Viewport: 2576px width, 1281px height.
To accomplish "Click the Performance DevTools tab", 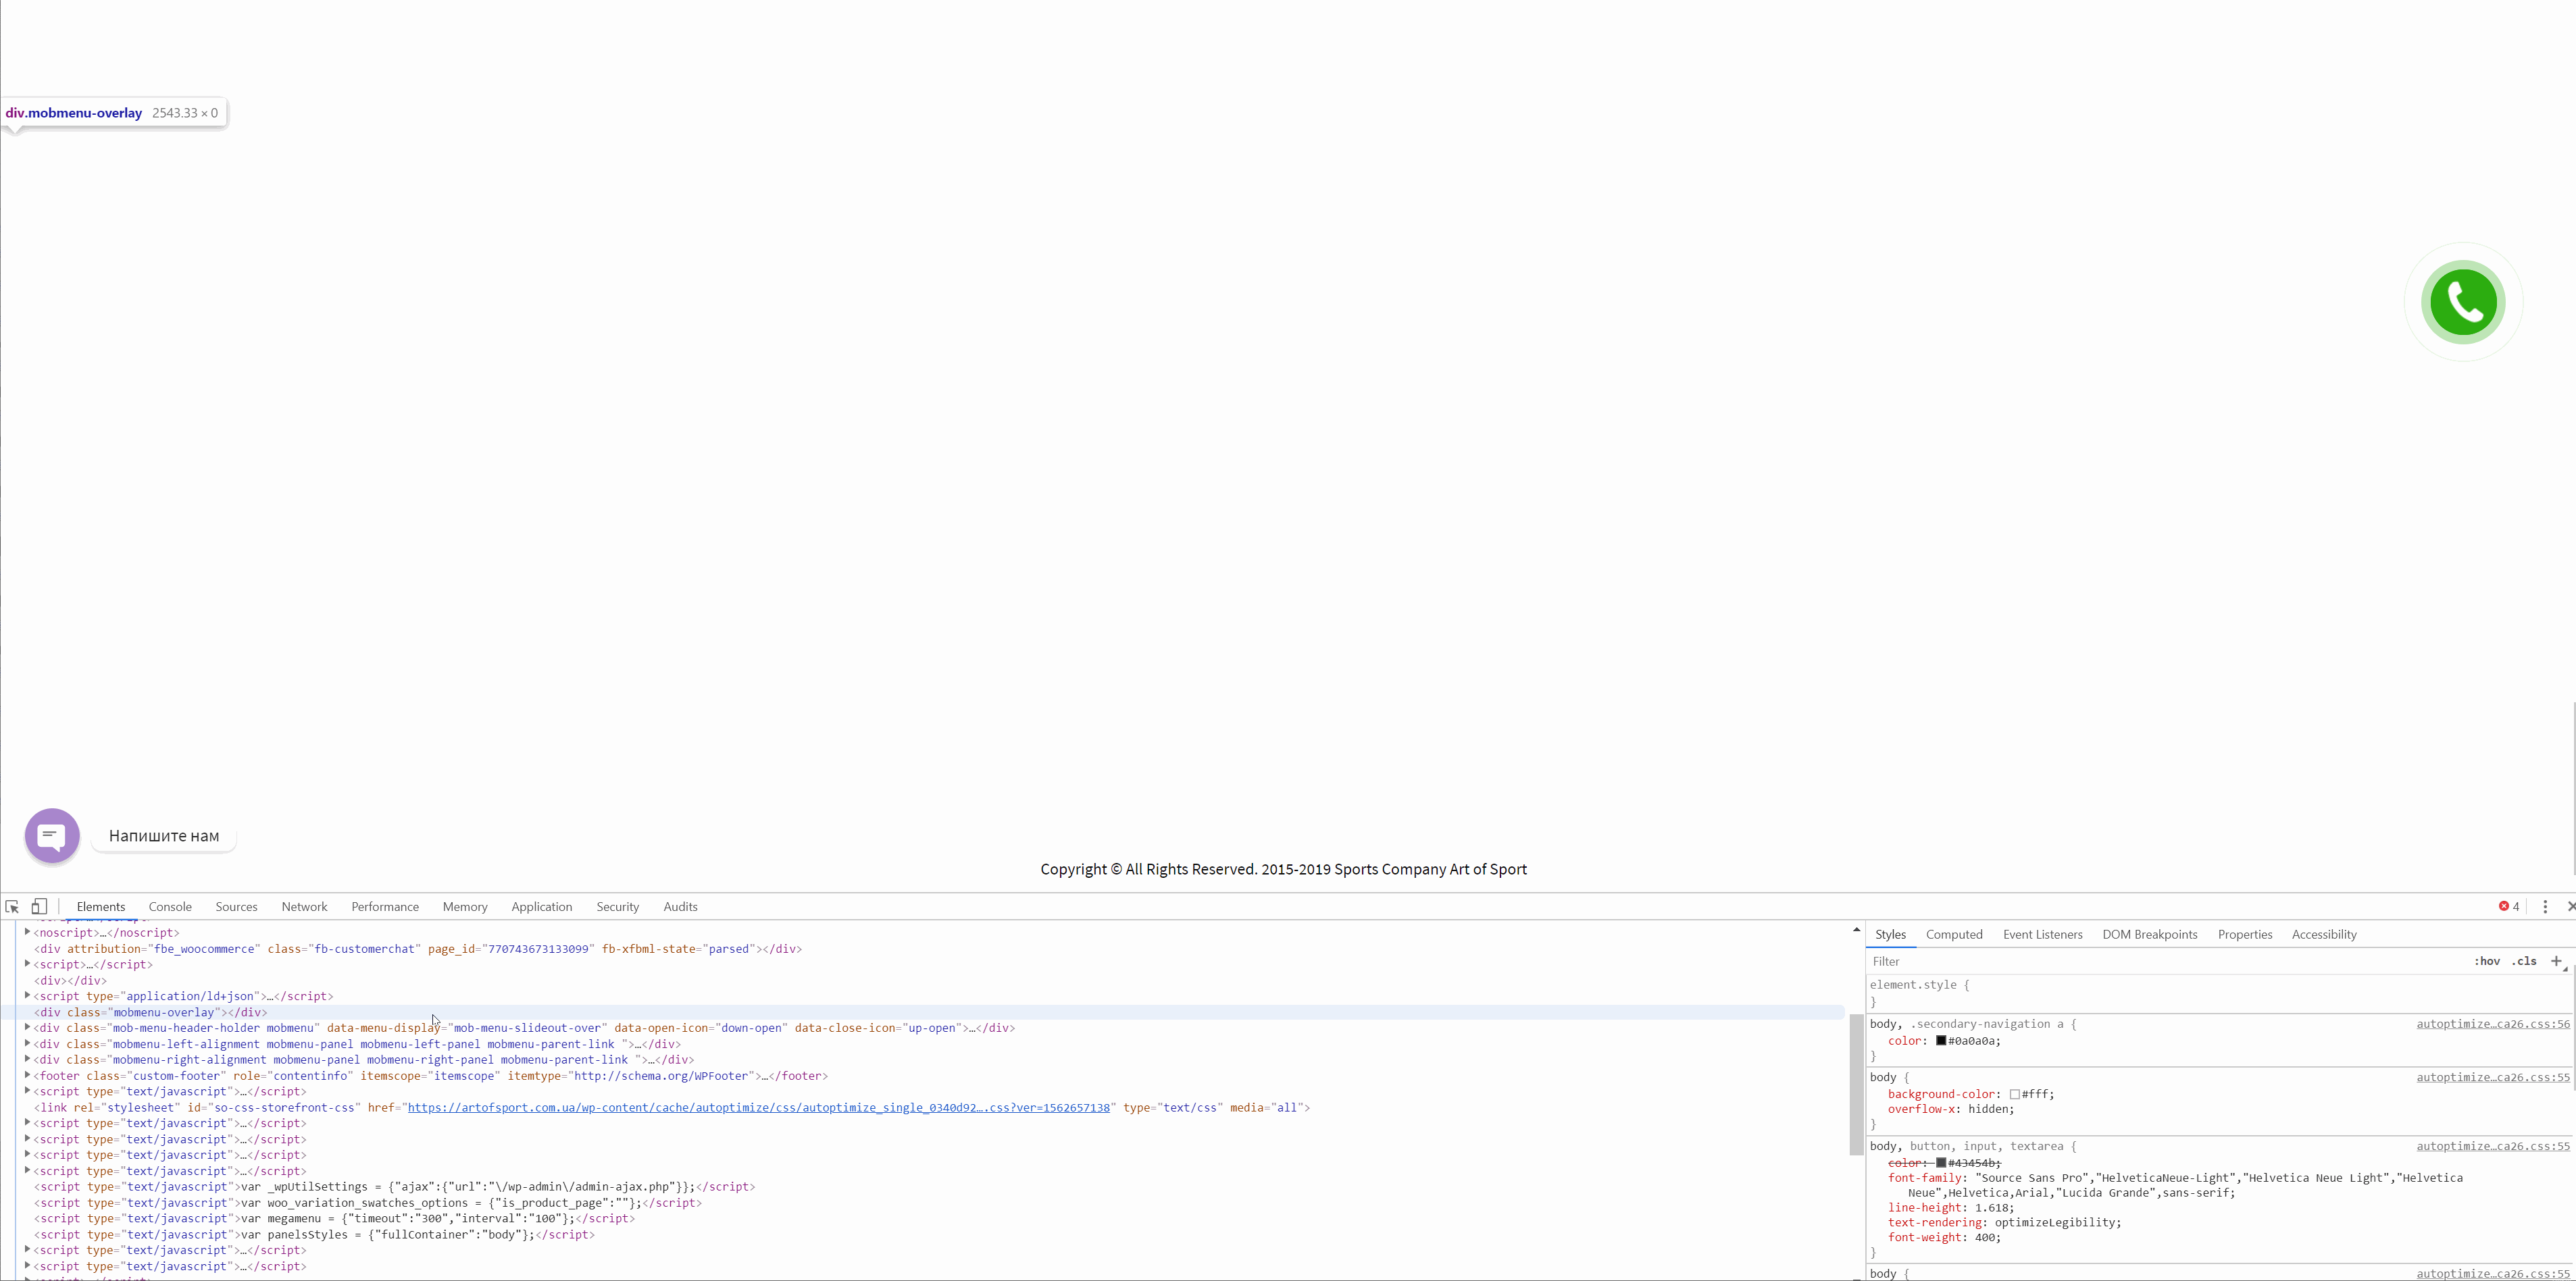I will tap(384, 906).
